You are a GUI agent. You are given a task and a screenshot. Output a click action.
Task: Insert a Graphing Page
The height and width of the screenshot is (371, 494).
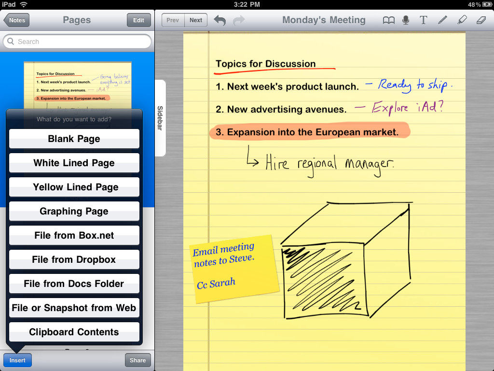pos(74,211)
